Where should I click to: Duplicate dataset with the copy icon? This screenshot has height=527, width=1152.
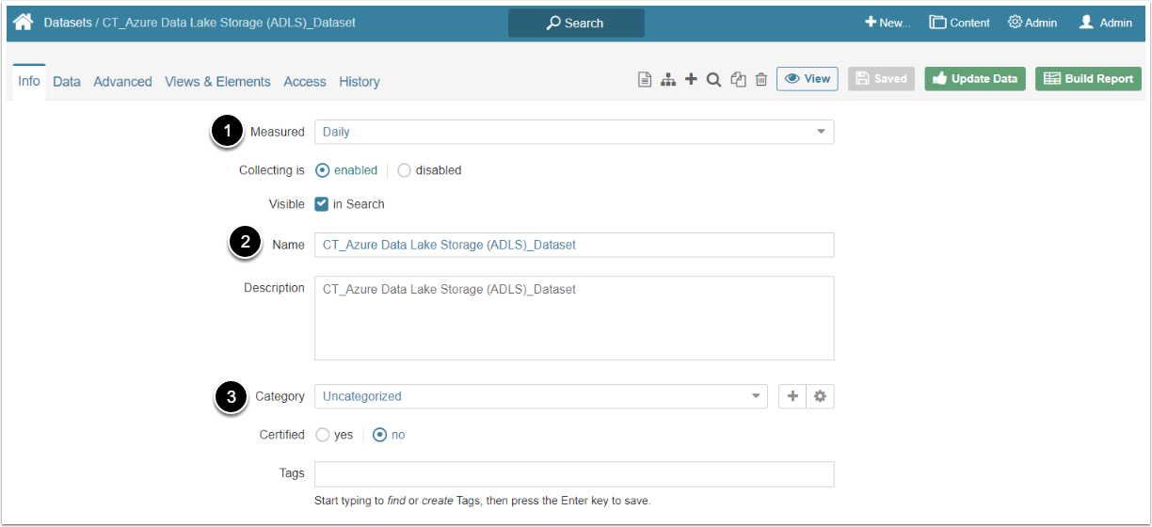[x=738, y=80]
